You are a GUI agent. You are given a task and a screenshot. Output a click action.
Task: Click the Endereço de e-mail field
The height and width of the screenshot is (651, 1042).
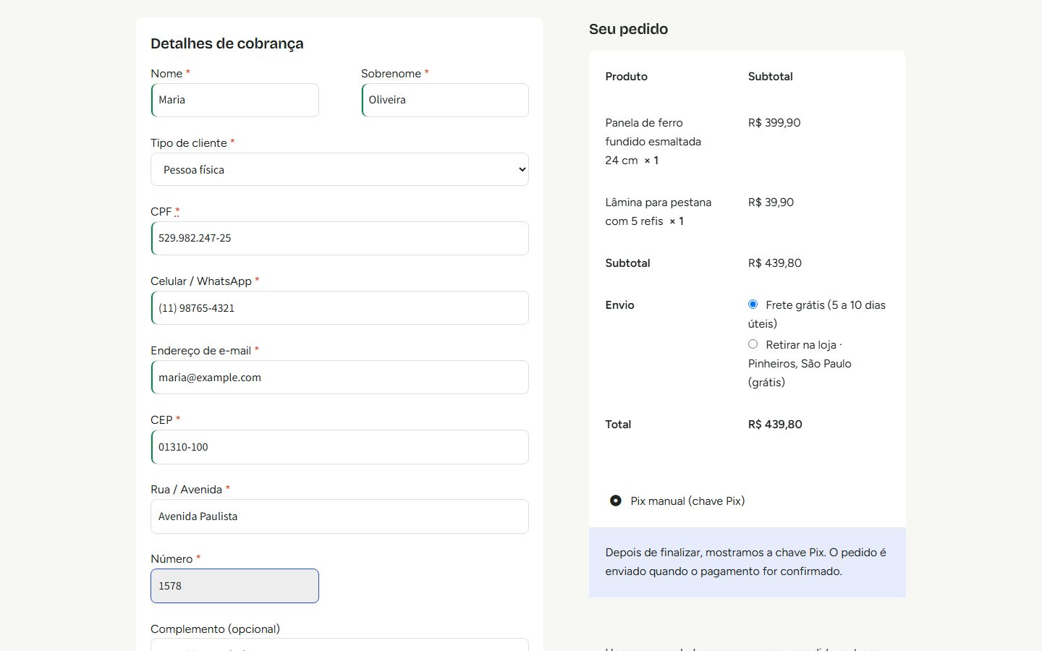point(339,377)
